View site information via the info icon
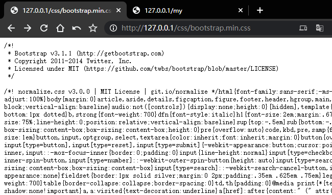Screen dimensions: 332x195 click(x=113, y=28)
